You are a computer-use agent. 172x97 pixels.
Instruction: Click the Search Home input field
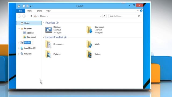tap(125, 16)
